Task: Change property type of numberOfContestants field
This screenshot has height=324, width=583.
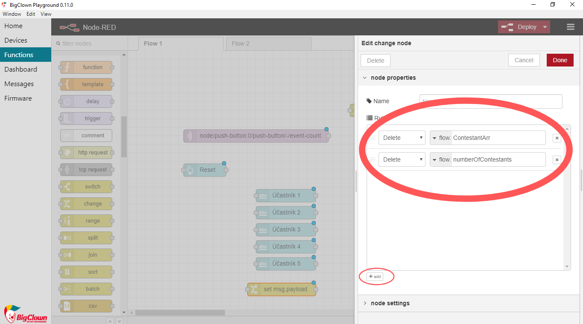Action: 441,159
